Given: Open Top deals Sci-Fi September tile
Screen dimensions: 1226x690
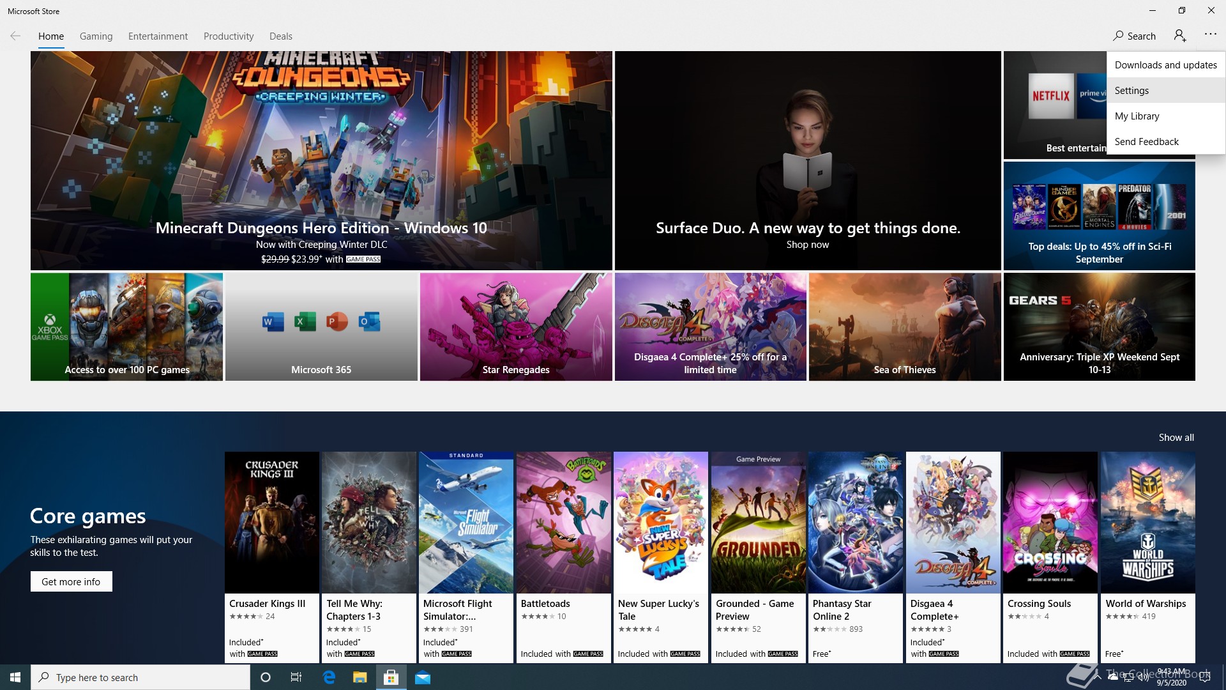Looking at the screenshot, I should point(1099,216).
